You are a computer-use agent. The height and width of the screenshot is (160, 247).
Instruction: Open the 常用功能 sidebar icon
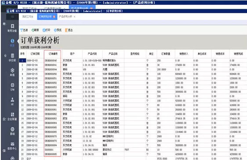12,28
